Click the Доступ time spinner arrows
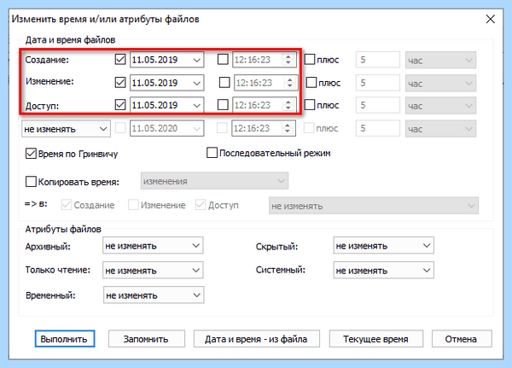The image size is (512, 368). point(288,105)
